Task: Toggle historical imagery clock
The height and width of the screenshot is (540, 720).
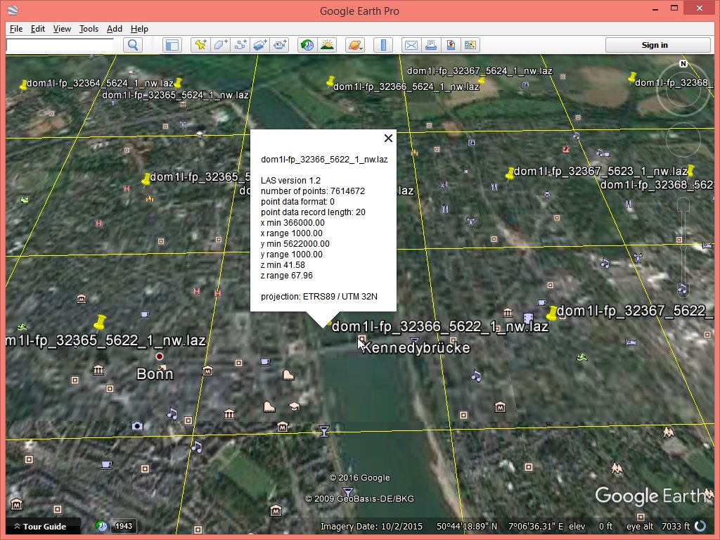Action: pyautogui.click(x=307, y=45)
